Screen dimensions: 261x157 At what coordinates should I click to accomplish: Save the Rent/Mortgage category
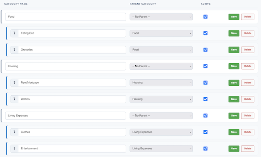[x=234, y=83]
